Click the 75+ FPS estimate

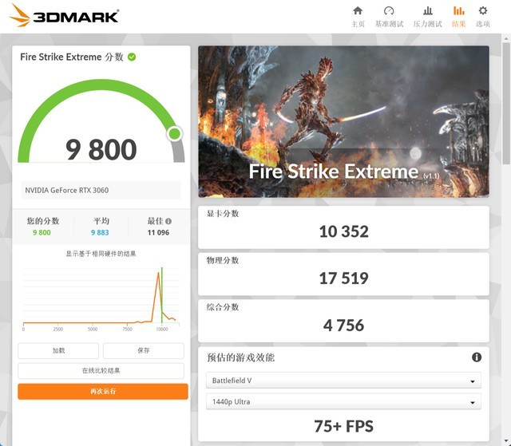[x=344, y=426]
